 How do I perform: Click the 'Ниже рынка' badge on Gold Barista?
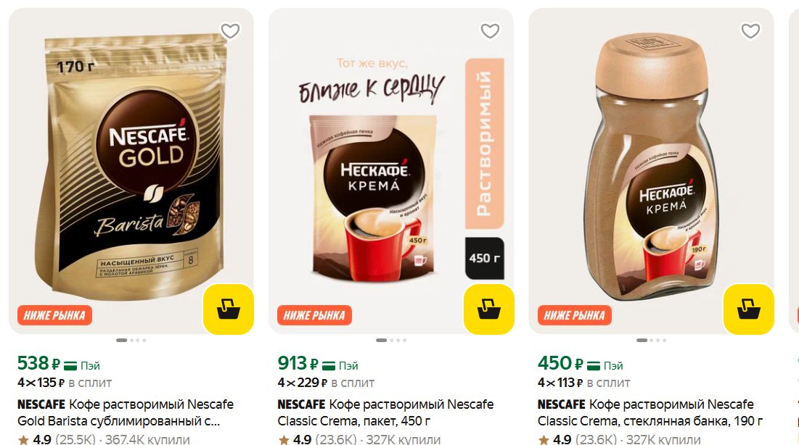(54, 315)
